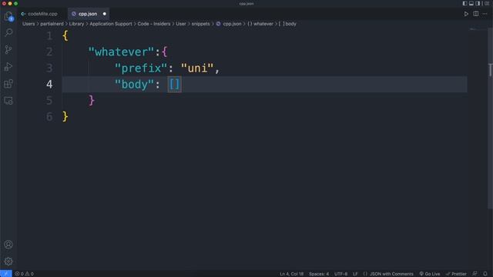Start the Go Live server

(x=430, y=274)
